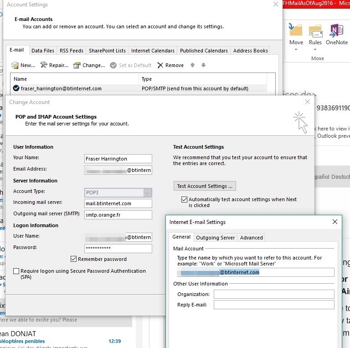This screenshot has height=348, width=350.
Task: Switch to the Outgoing Server tab
Action: click(x=215, y=237)
